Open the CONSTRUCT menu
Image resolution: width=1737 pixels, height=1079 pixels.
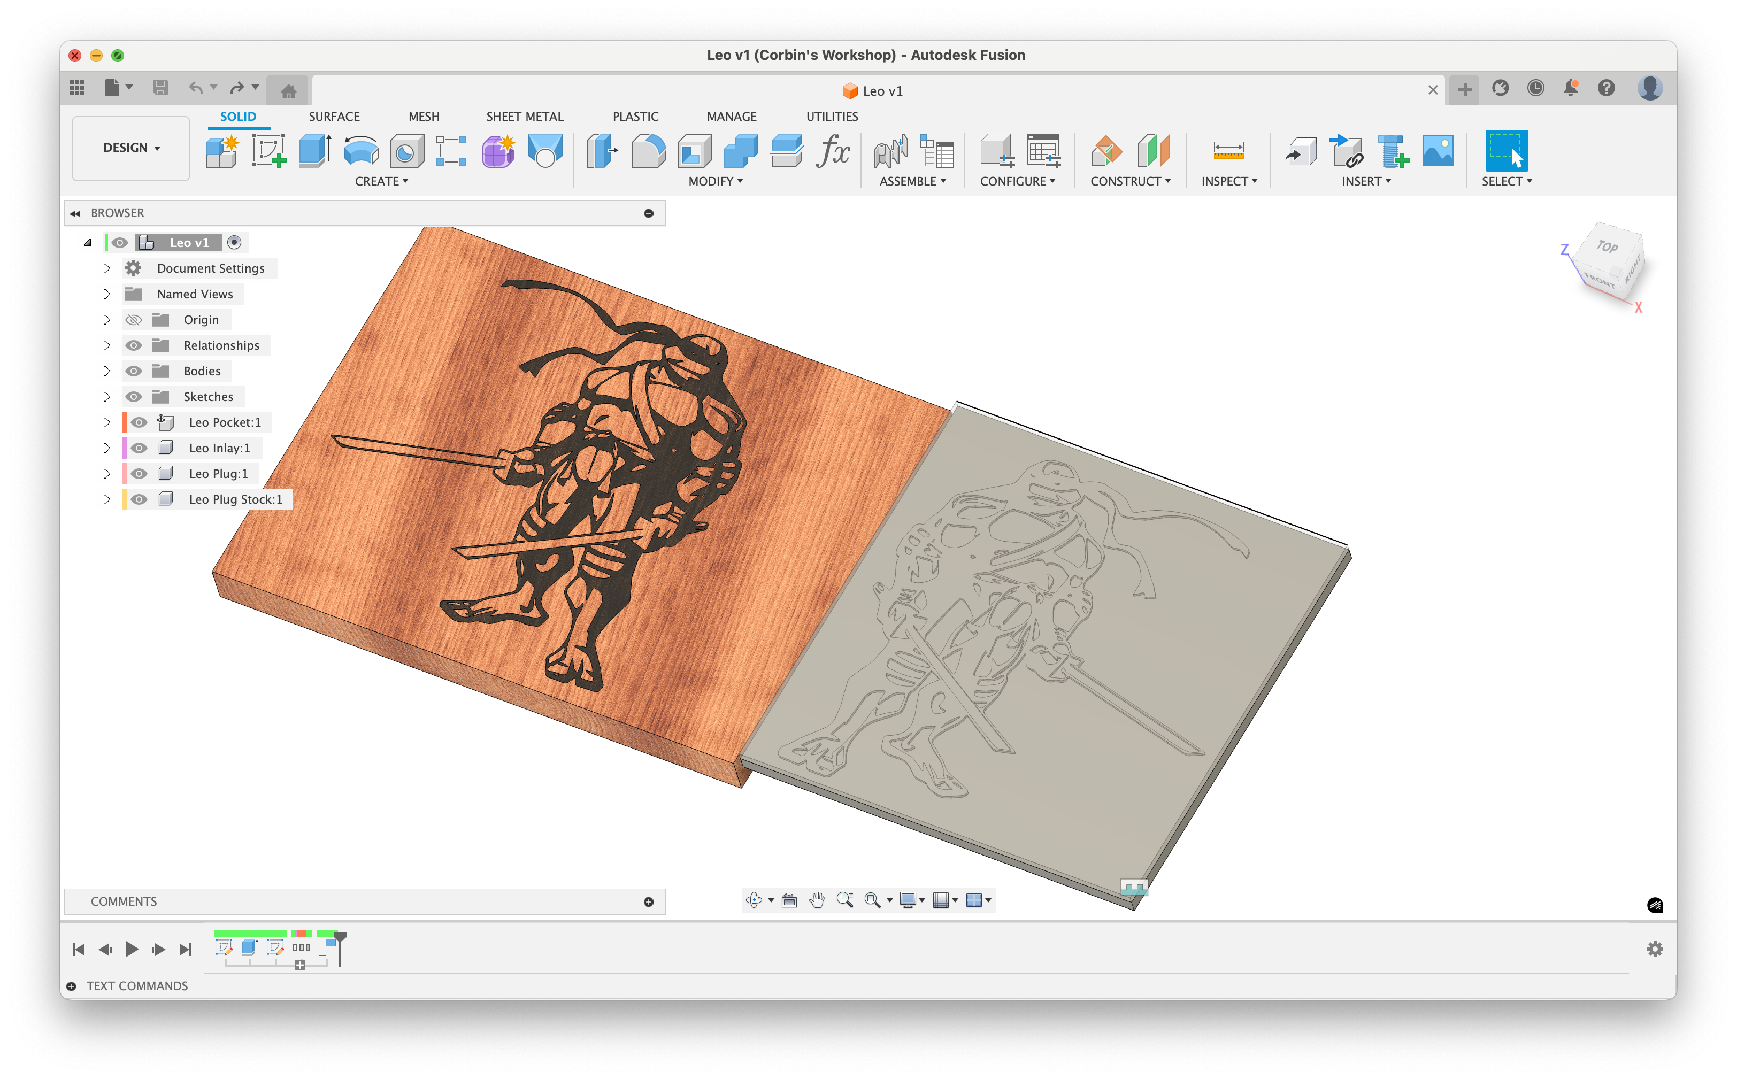1129,181
